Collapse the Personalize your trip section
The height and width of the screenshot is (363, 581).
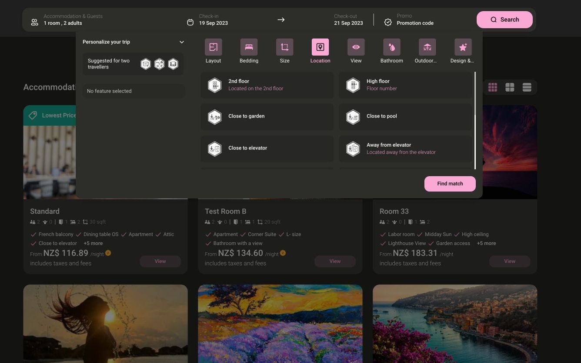[x=182, y=42]
